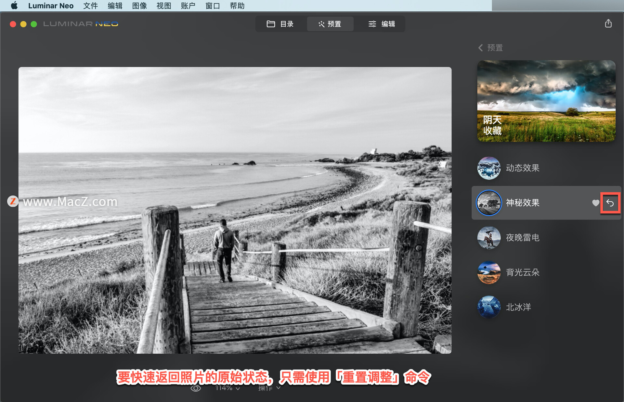Screen dimensions: 624x402
Task: Click the 动态效果 preset label
Action: coord(523,168)
